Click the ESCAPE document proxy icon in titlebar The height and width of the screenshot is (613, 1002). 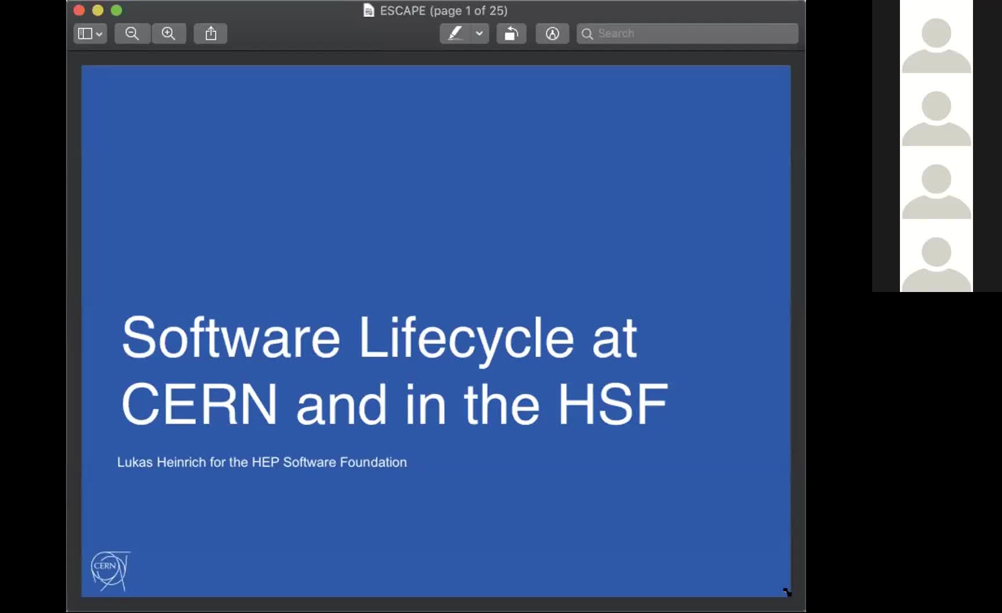(368, 10)
